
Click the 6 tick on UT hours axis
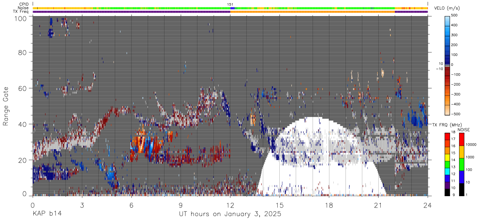click(x=131, y=205)
